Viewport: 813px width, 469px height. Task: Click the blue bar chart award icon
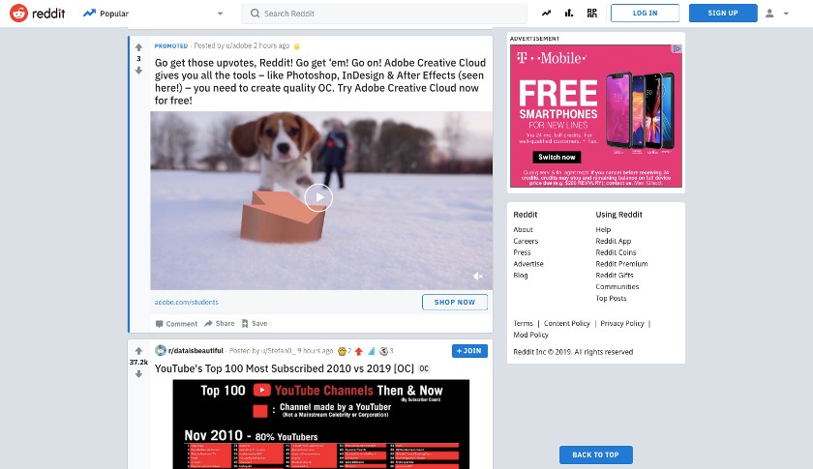372,351
